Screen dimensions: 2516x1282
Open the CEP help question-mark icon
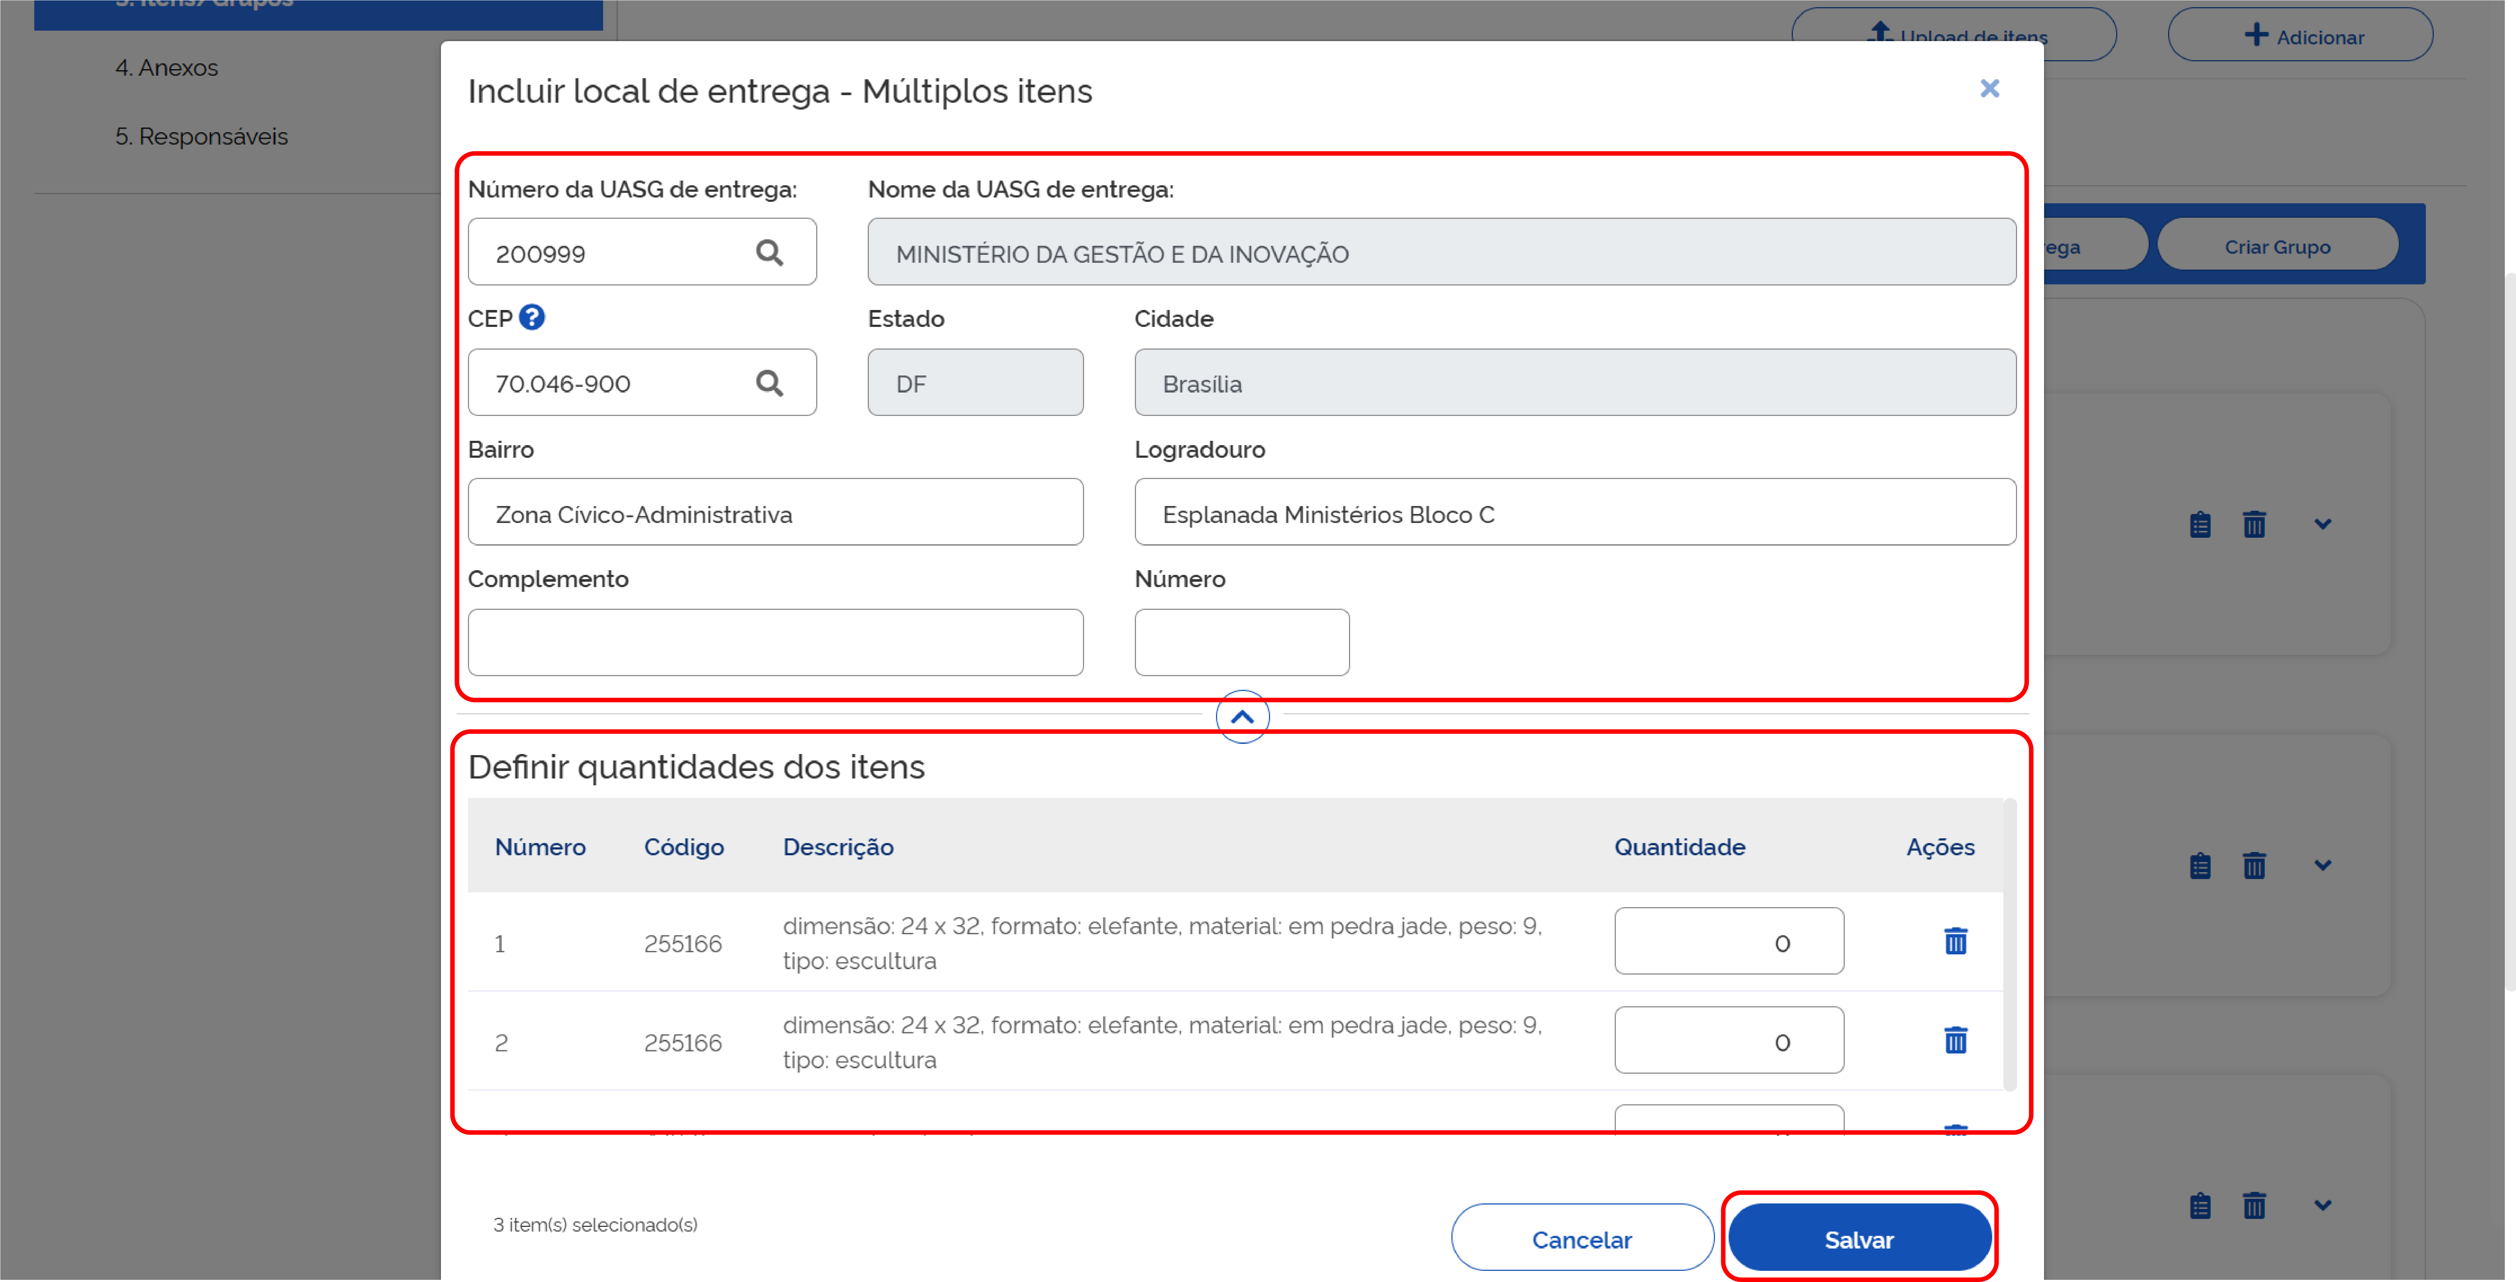531,317
